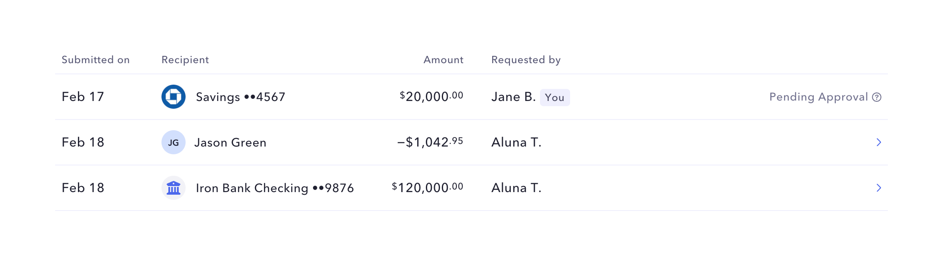Click the Chase logo beside Savings account

(x=174, y=97)
